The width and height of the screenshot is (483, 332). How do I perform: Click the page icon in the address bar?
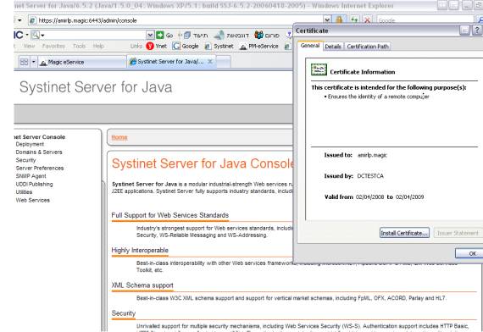click(33, 20)
